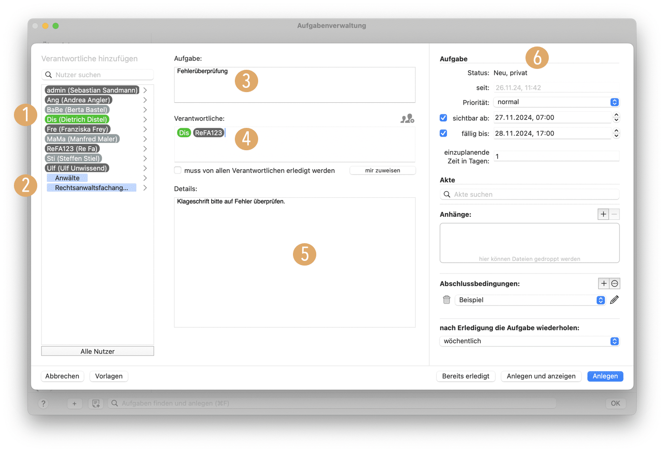
Task: Select user ReFA123 (Re Fa)
Action: pos(72,149)
